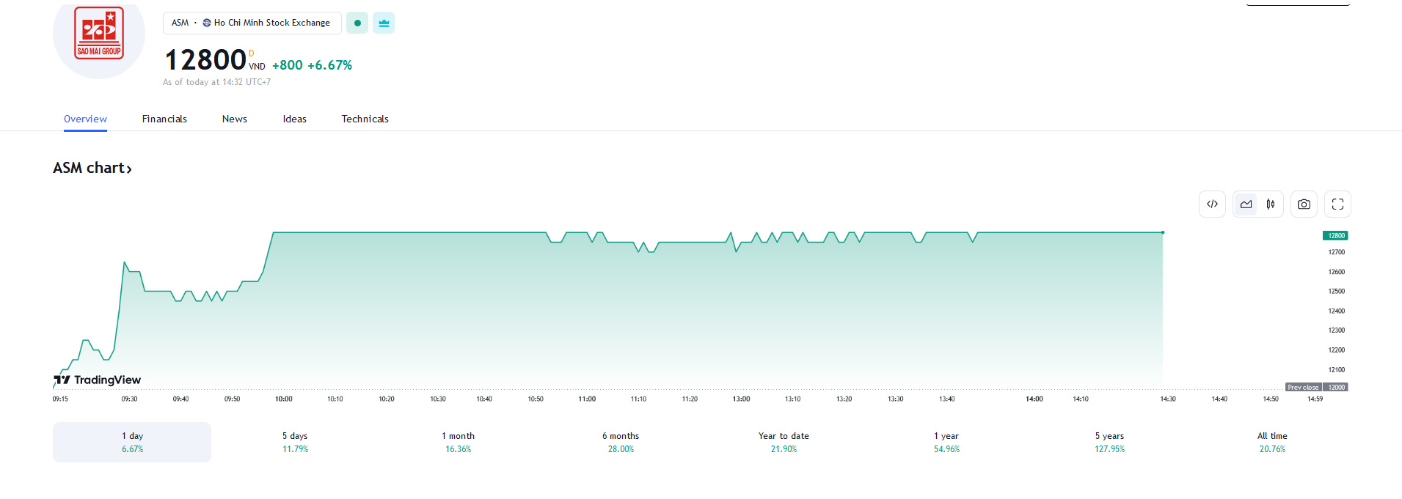Show the All time performance range

1272,442
